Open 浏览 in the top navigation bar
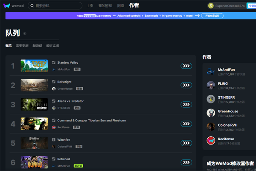 tap(121, 6)
